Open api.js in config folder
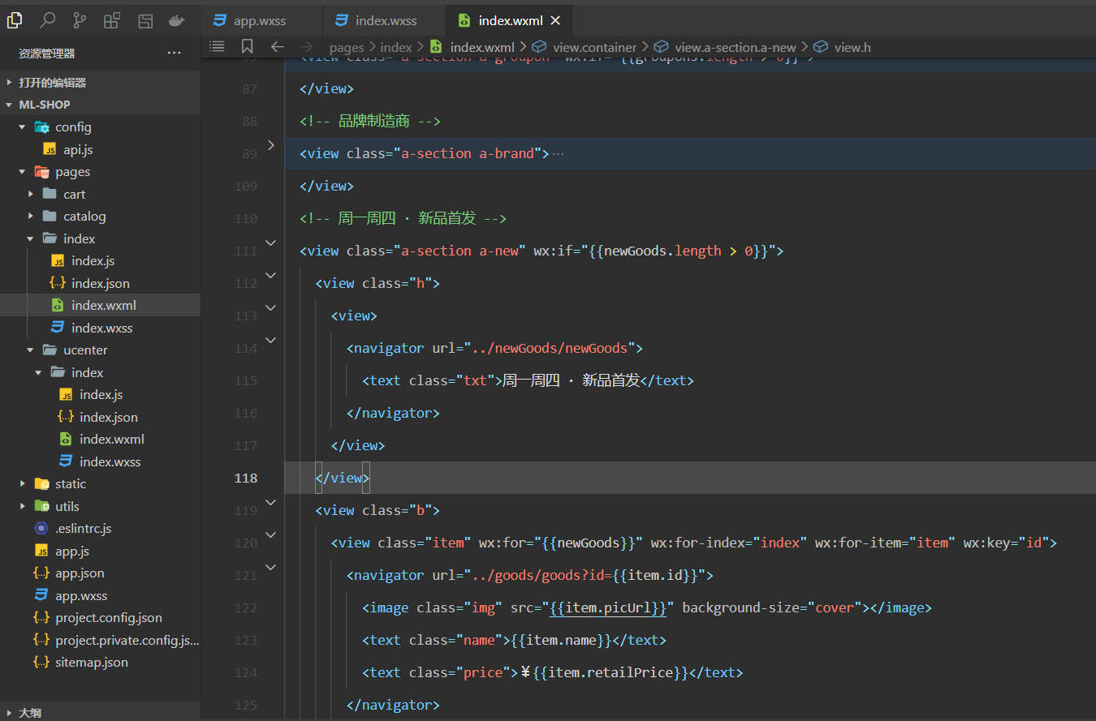This screenshot has height=721, width=1096. pos(100,150)
